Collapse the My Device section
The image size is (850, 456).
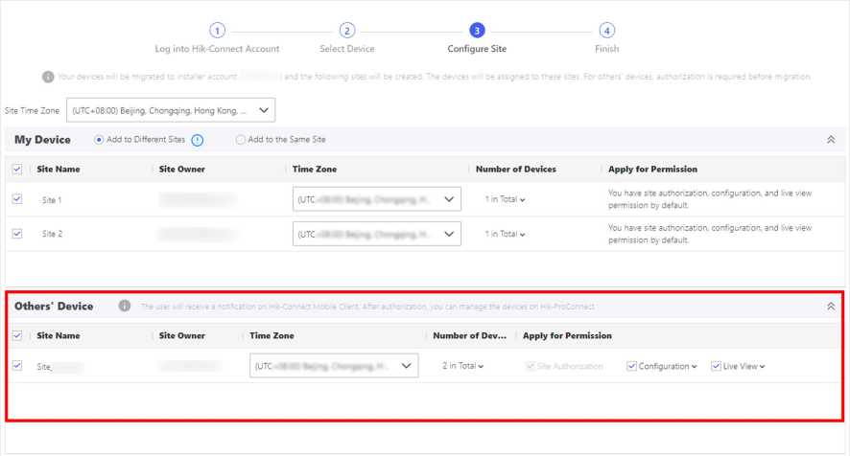831,140
